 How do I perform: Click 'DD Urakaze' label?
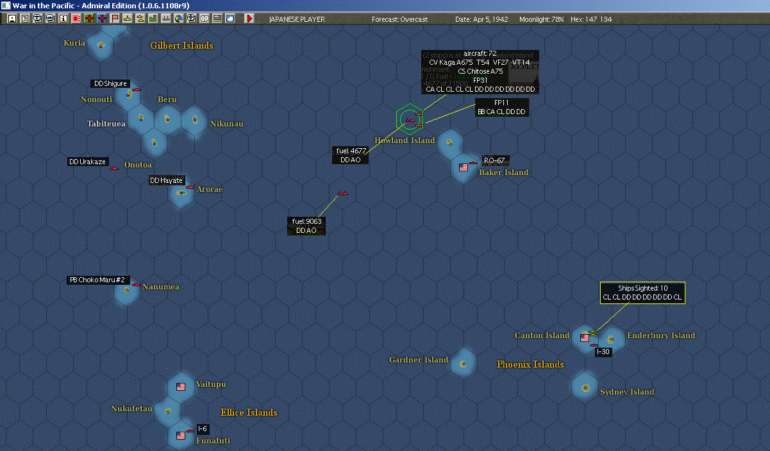point(88,162)
